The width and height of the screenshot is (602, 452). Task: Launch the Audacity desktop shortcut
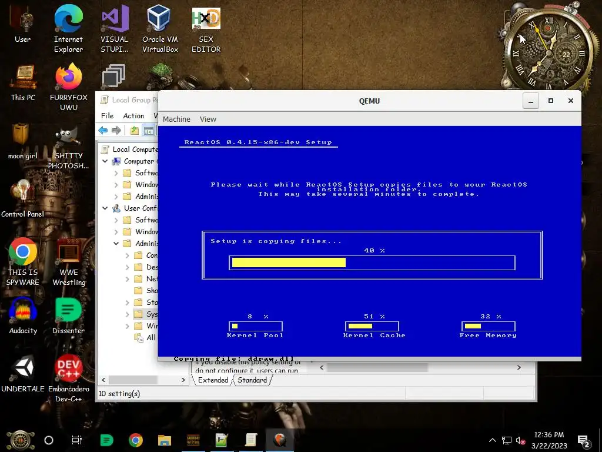pyautogui.click(x=23, y=316)
